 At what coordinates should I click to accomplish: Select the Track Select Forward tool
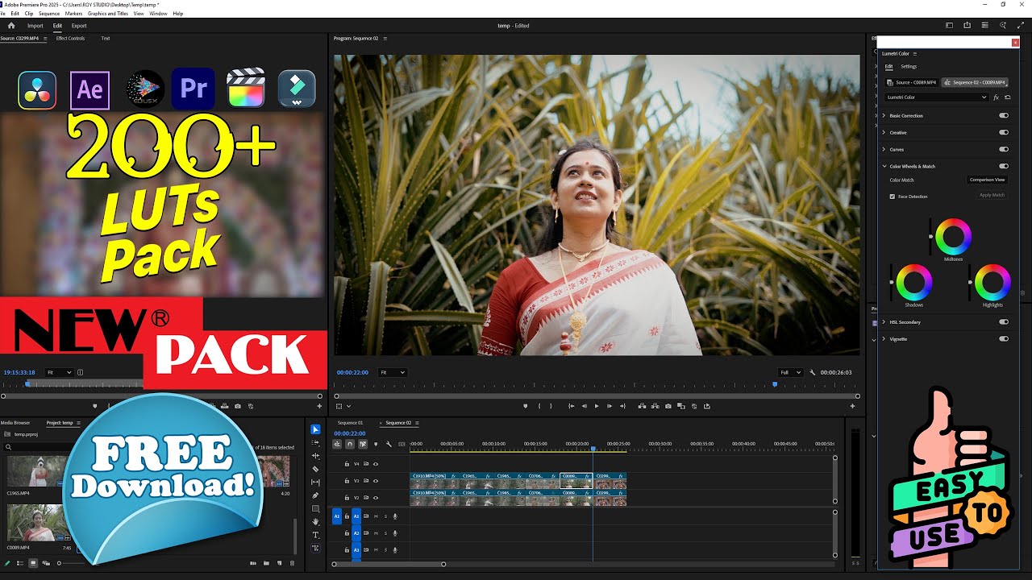[315, 443]
